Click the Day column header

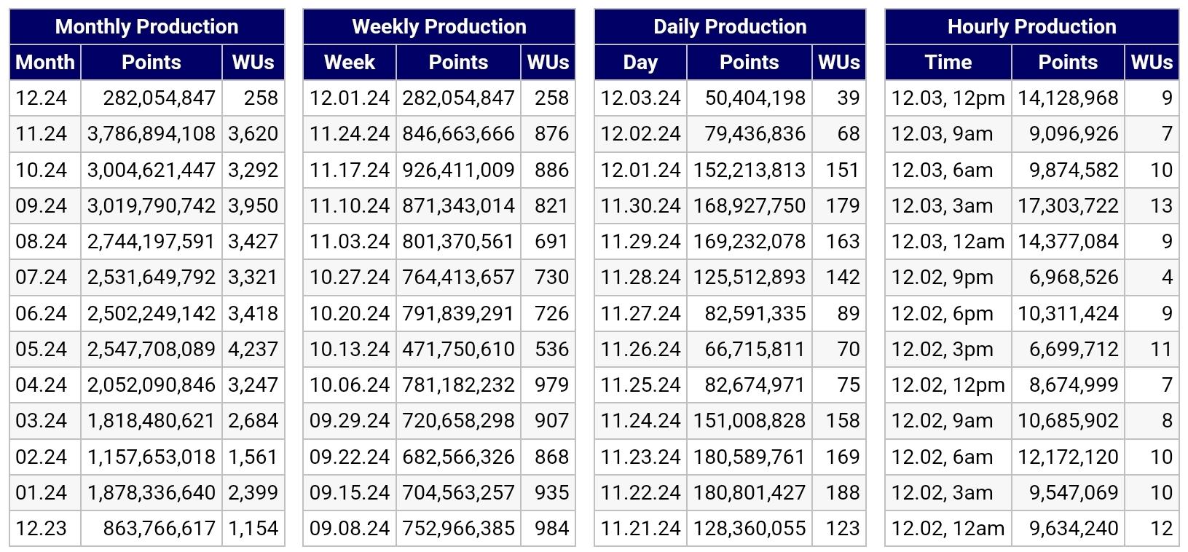pyautogui.click(x=640, y=63)
